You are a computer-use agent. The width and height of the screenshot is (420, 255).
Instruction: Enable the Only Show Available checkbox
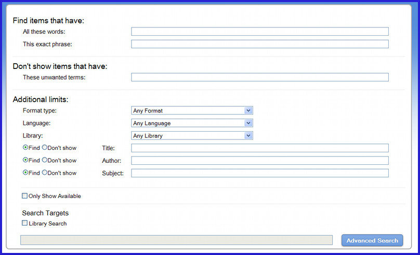[24, 196]
